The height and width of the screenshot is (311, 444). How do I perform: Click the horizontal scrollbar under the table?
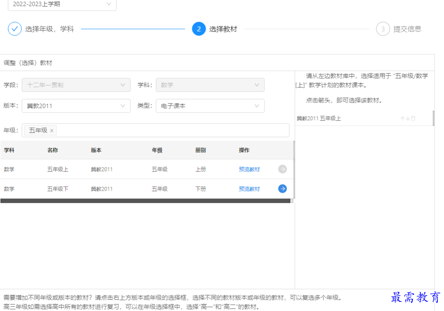(x=145, y=201)
